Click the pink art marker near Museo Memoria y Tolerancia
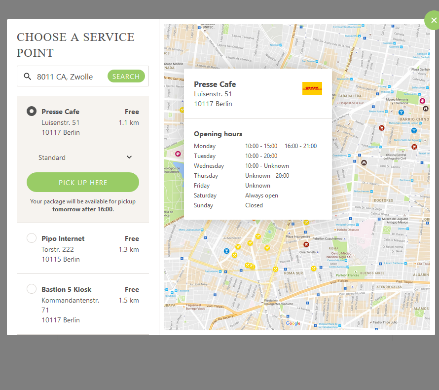The height and width of the screenshot is (390, 439). [422, 101]
